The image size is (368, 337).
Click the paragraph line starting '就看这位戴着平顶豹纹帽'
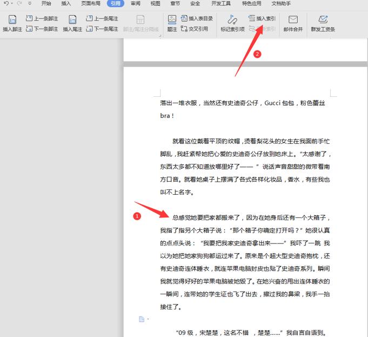coord(251,141)
